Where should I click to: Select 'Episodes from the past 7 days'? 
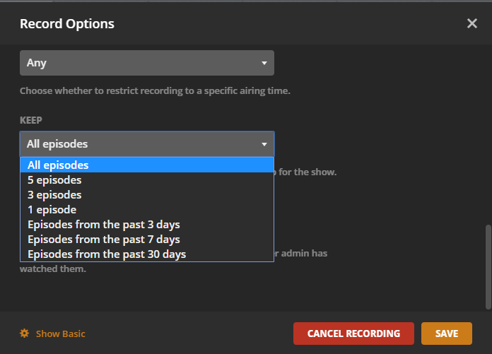click(104, 240)
